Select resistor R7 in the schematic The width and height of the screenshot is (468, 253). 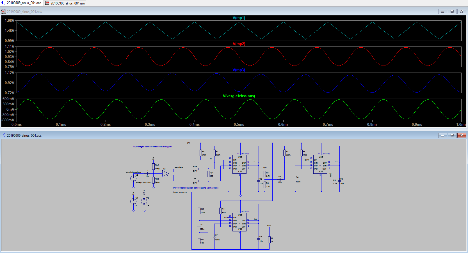[x=284, y=153]
